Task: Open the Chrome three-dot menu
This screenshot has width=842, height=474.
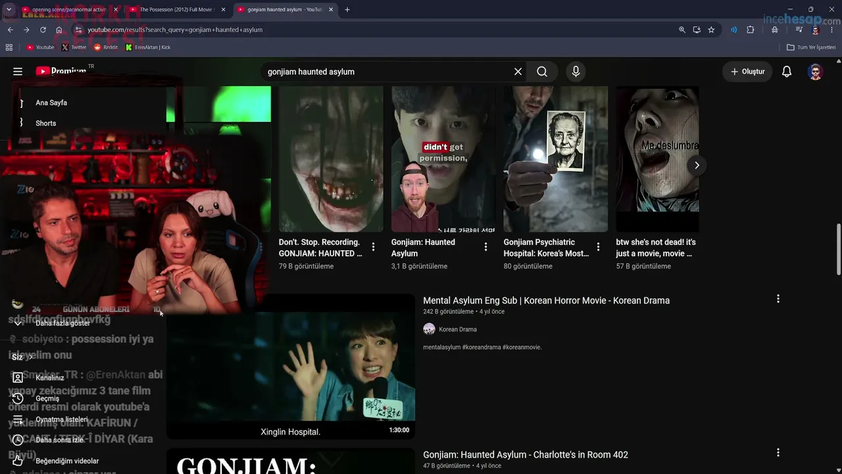Action: [x=831, y=30]
